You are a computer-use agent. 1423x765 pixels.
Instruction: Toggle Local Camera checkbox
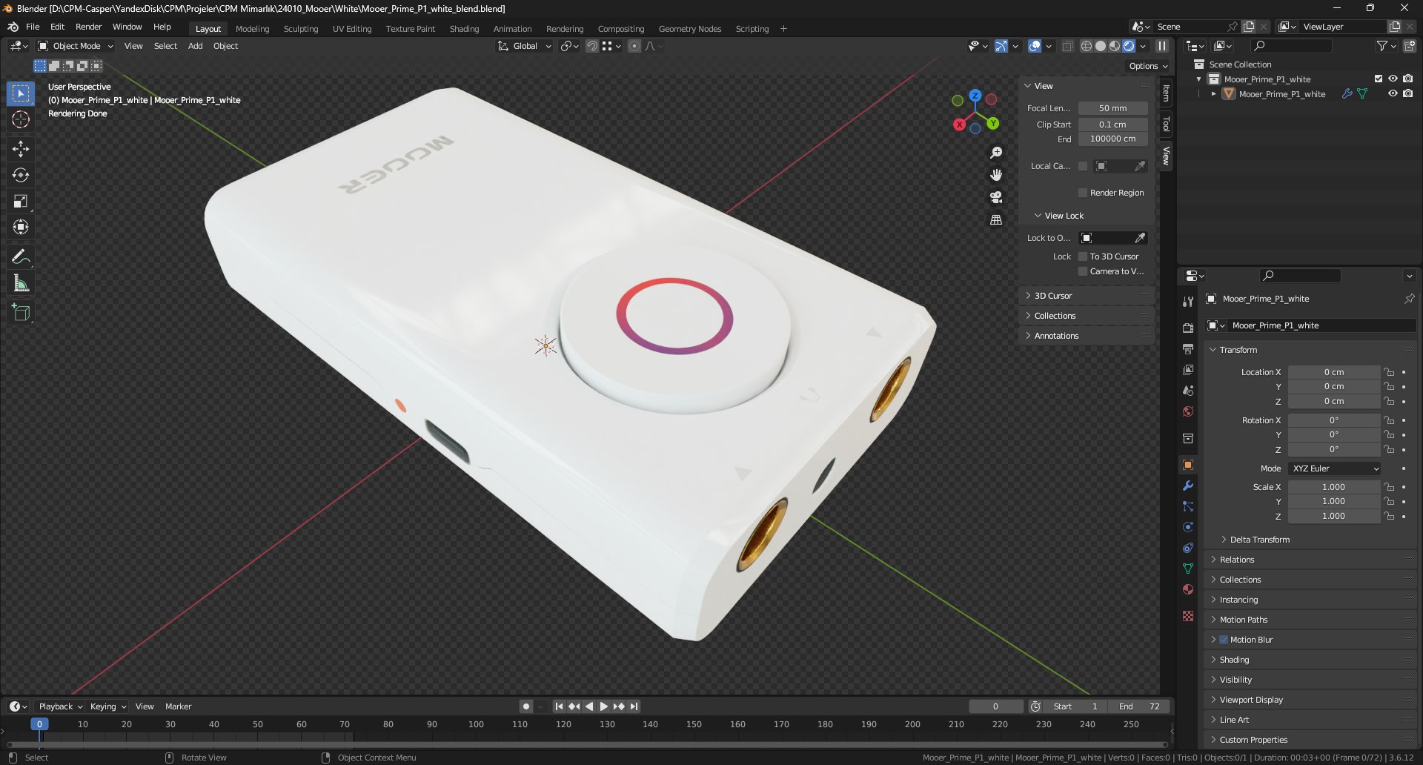pos(1083,166)
